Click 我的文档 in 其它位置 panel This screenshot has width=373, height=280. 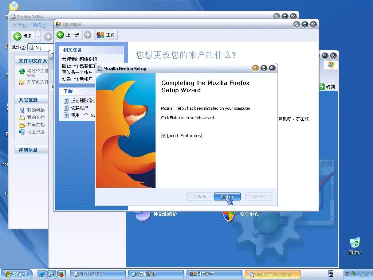(x=36, y=117)
